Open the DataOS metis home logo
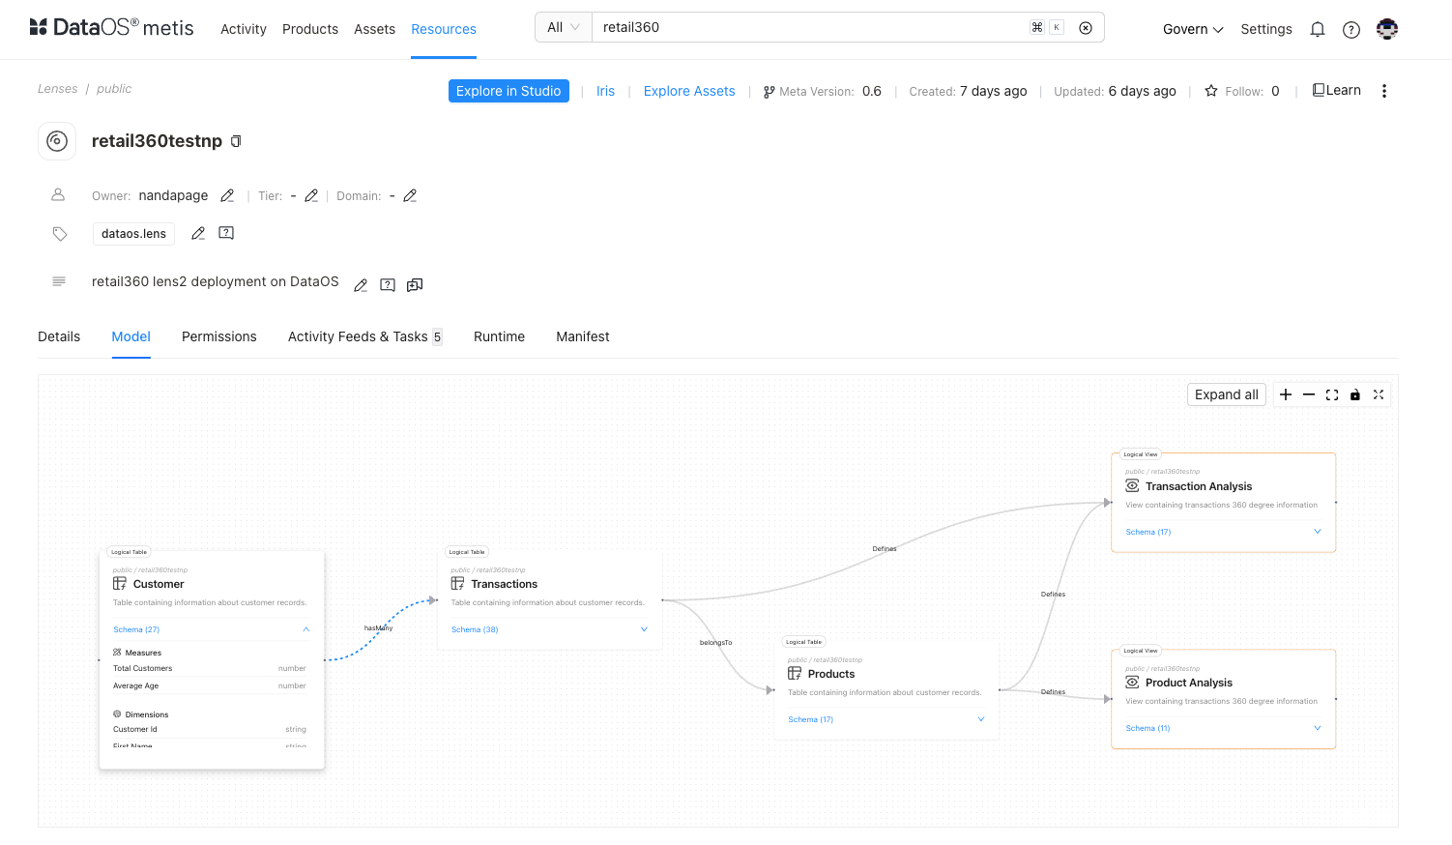This screenshot has height=845, width=1452. tap(111, 28)
